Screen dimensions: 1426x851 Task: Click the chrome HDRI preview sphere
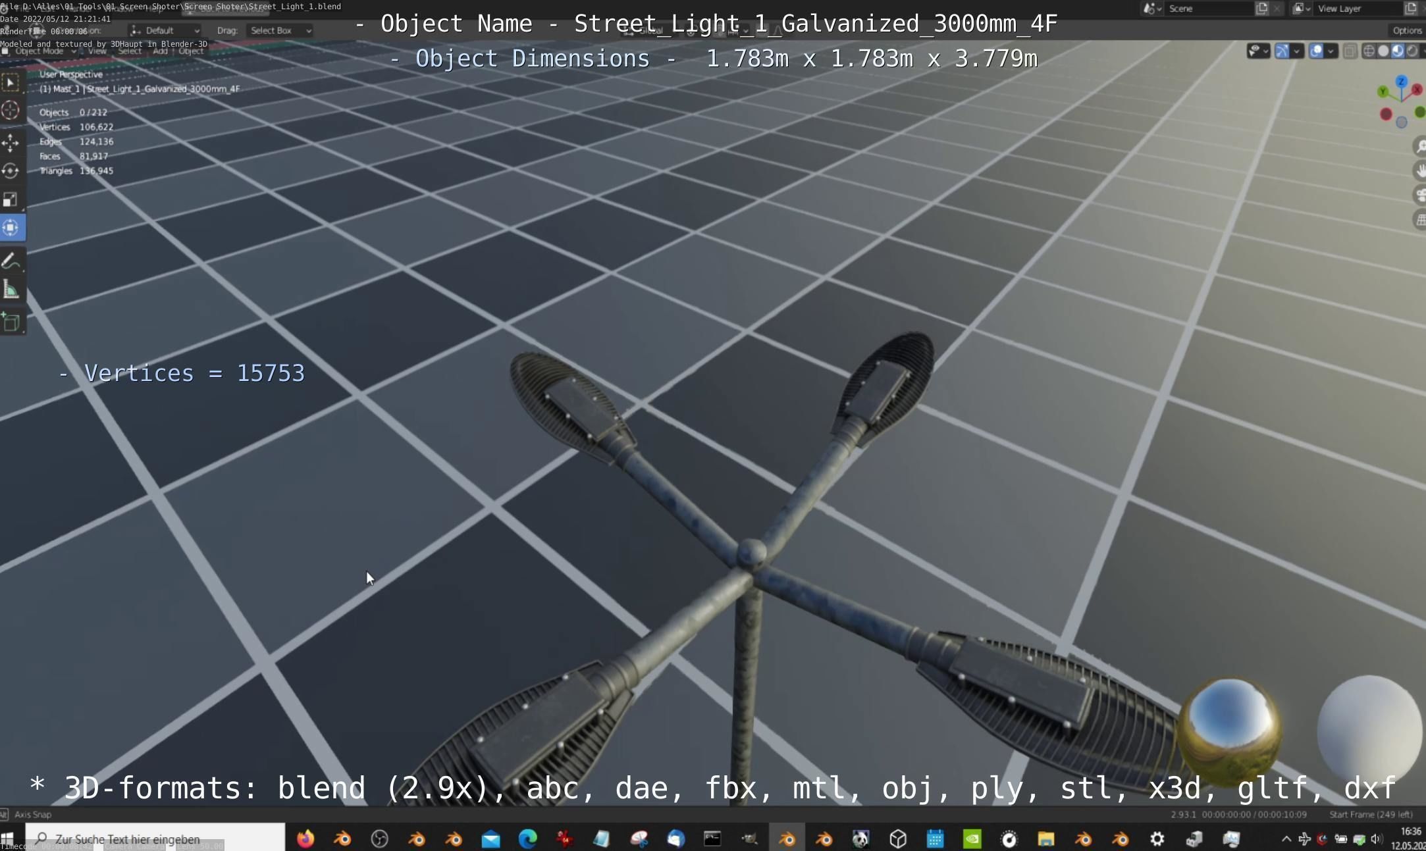point(1229,731)
